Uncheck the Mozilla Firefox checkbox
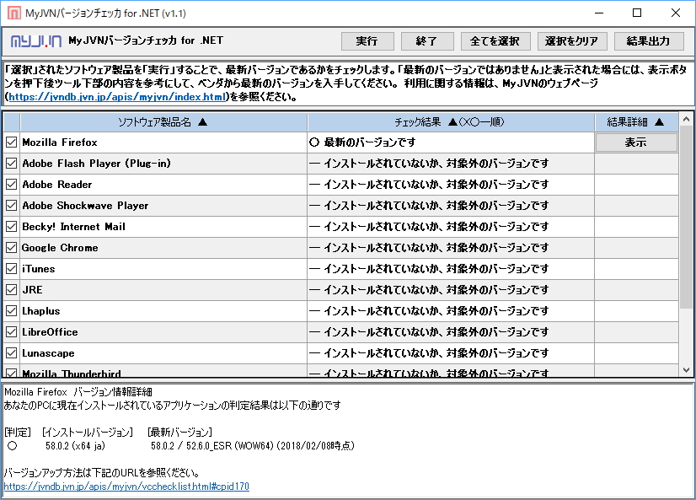The width and height of the screenshot is (696, 500). pyautogui.click(x=11, y=142)
